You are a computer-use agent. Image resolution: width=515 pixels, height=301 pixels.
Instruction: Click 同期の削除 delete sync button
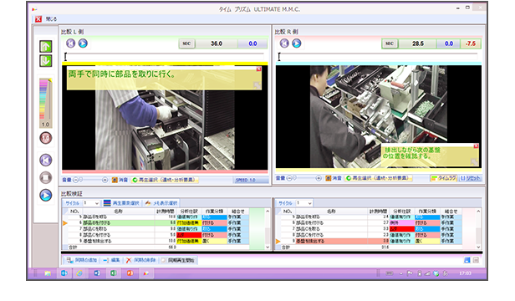pos(141,260)
